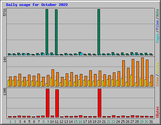Click day 29 on the x-axis

coord(142,122)
